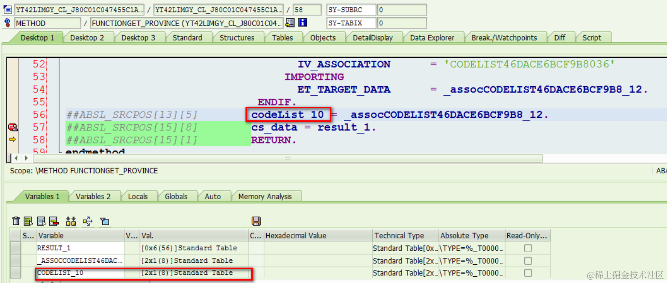Click the line number field showing 58
Viewport: 667px width, 283px height.
(307, 10)
